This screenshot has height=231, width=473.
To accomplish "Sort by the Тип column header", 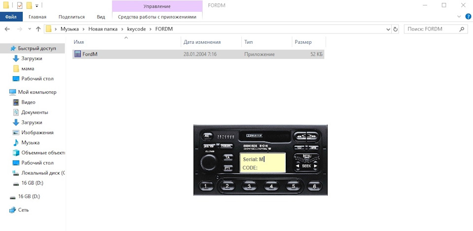I will tap(267, 42).
